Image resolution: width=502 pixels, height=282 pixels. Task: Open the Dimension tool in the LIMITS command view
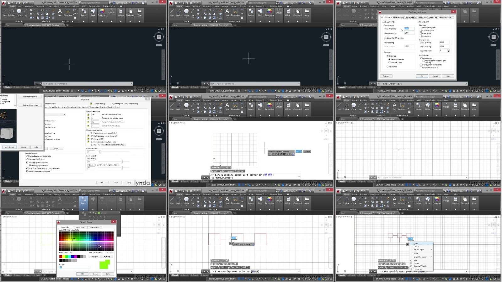(235, 106)
